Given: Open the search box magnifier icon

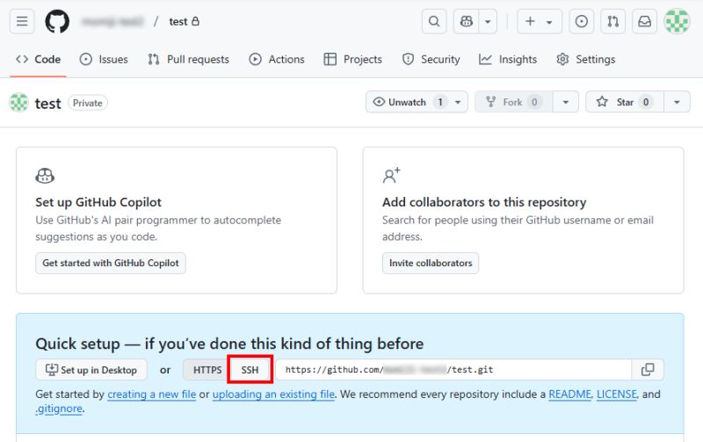Looking at the screenshot, I should [x=434, y=21].
